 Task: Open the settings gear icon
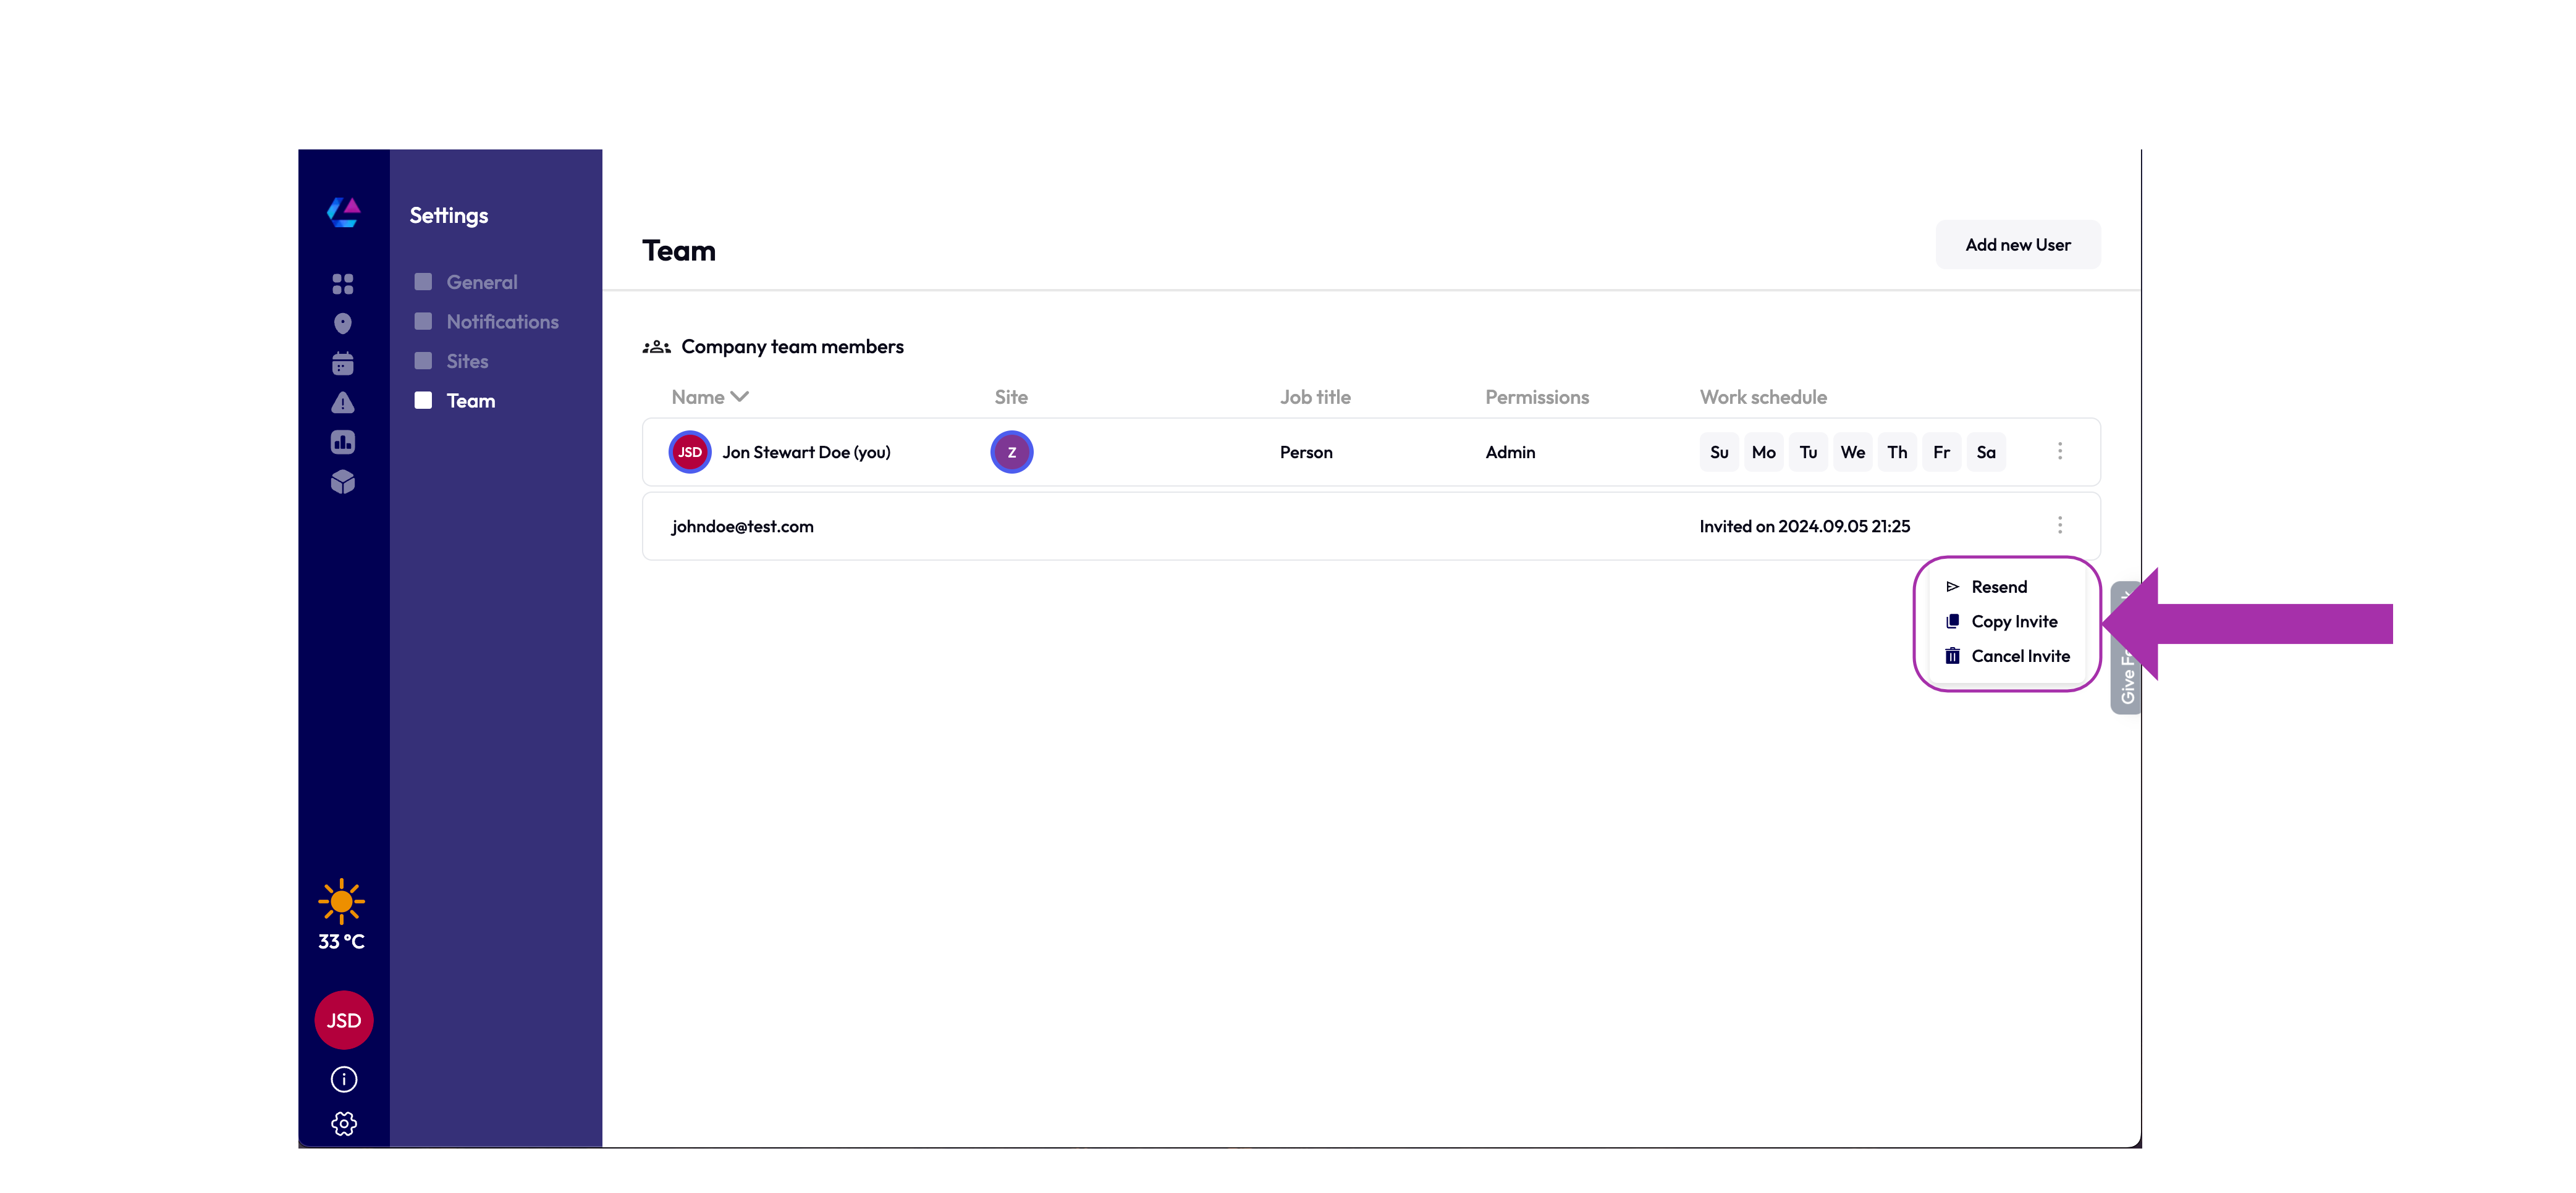pos(343,1123)
